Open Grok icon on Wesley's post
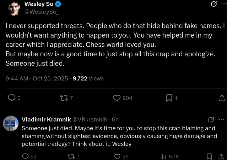Screen dimensions: 227x160 [213, 4]
